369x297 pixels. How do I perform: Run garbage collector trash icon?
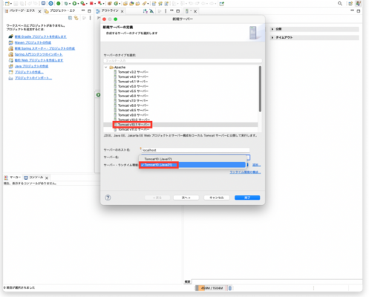tap(230, 288)
